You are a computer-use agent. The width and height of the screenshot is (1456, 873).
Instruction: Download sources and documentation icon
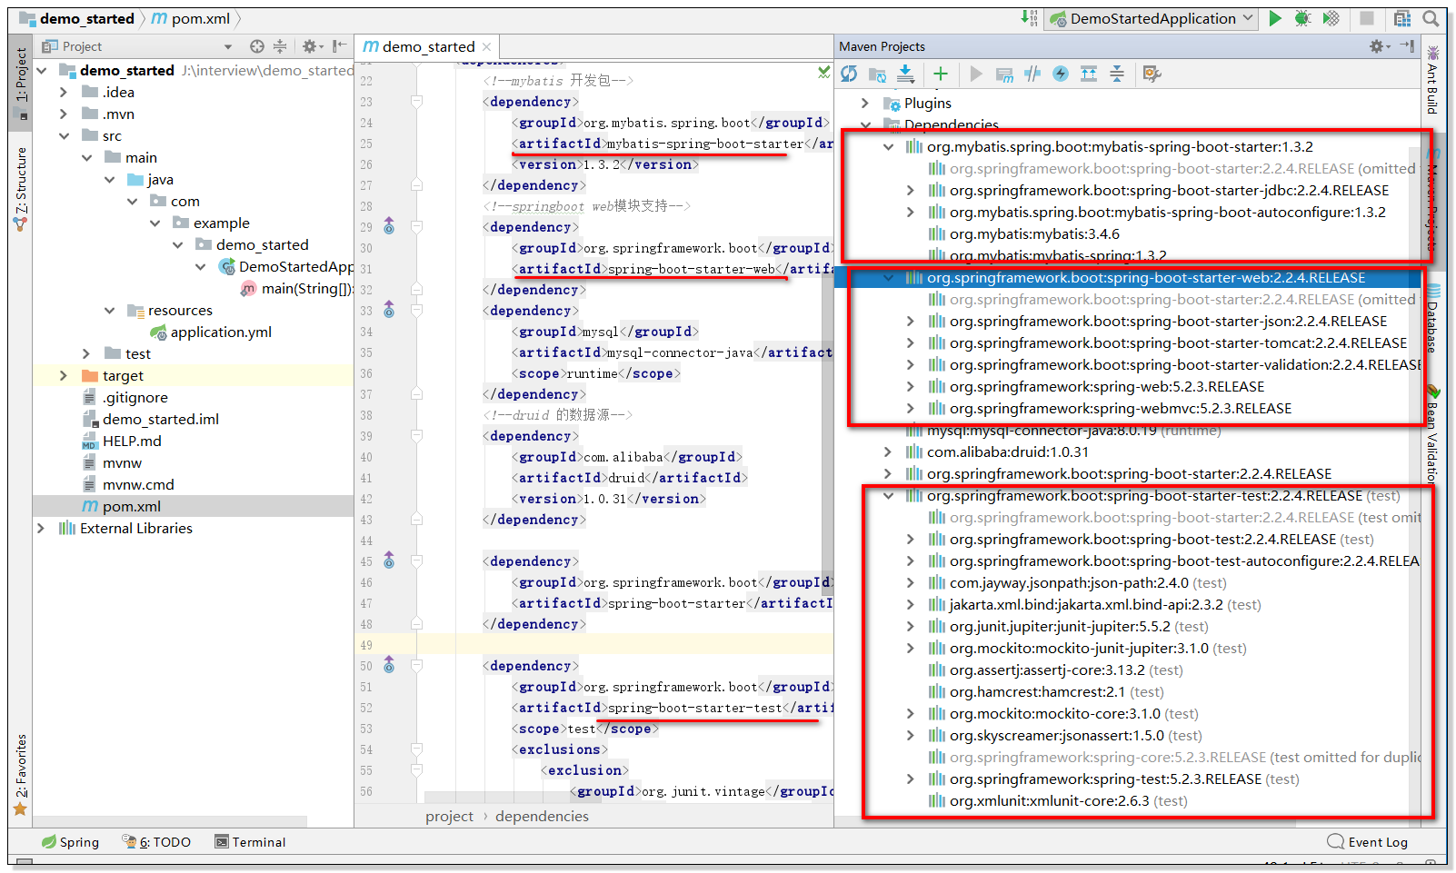coord(905,74)
